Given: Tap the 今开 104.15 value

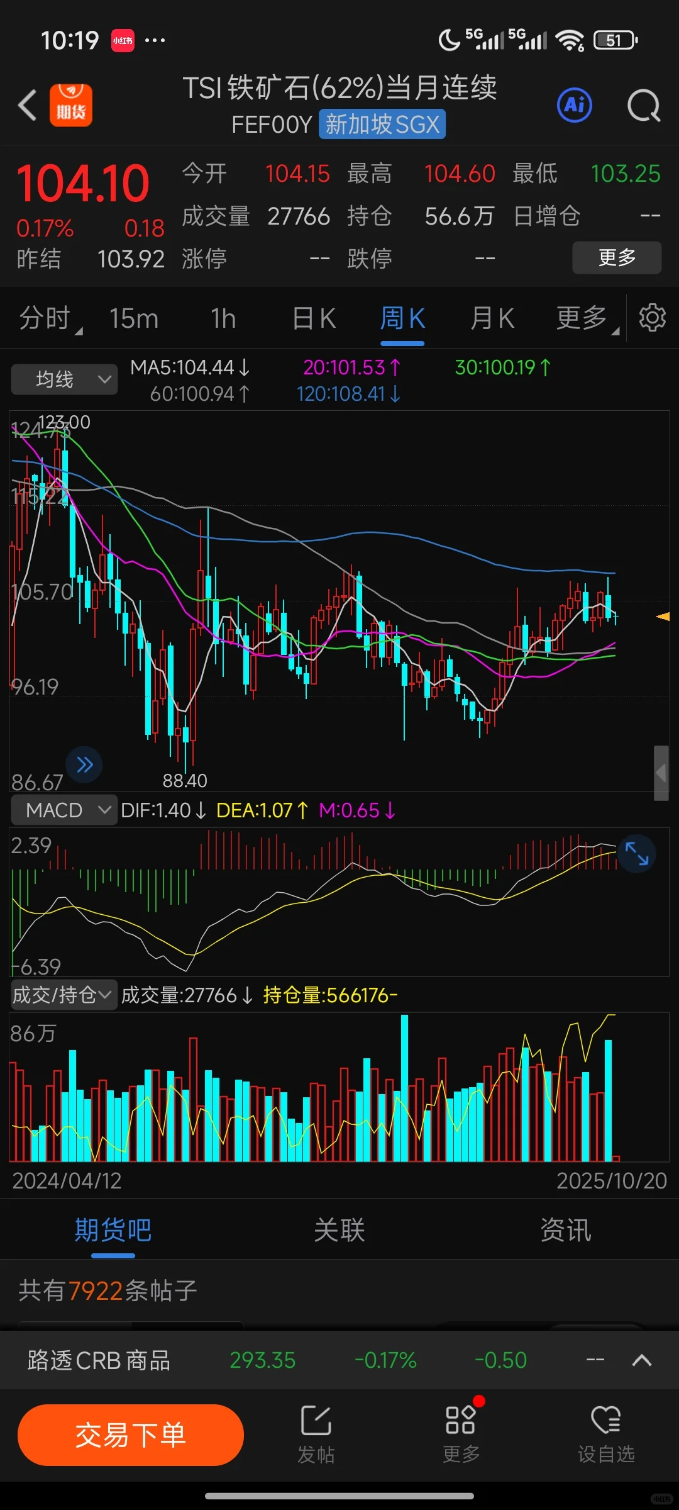Looking at the screenshot, I should click(297, 174).
